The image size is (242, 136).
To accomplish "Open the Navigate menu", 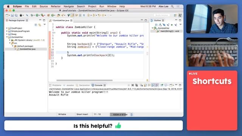I will point(69,6).
